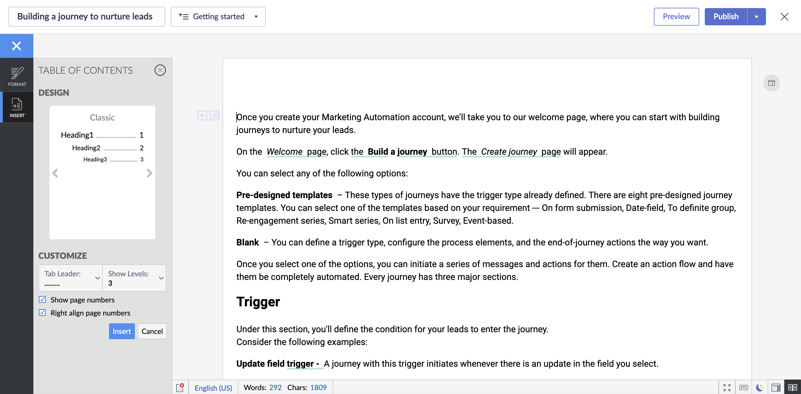Image resolution: width=801 pixels, height=394 pixels.
Task: Open the Insert sidebar panel
Action: [x=17, y=107]
